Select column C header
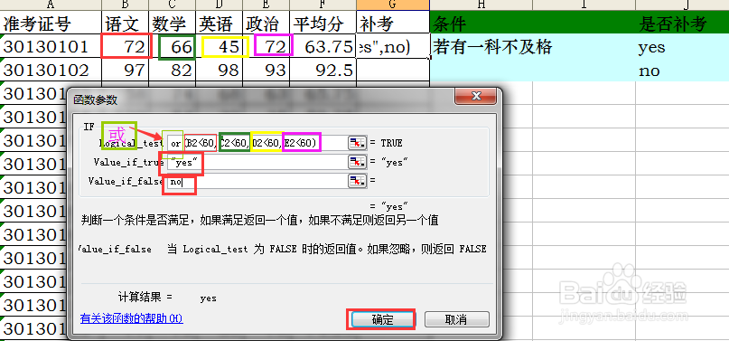Image resolution: width=729 pixels, height=341 pixels. click(x=173, y=5)
